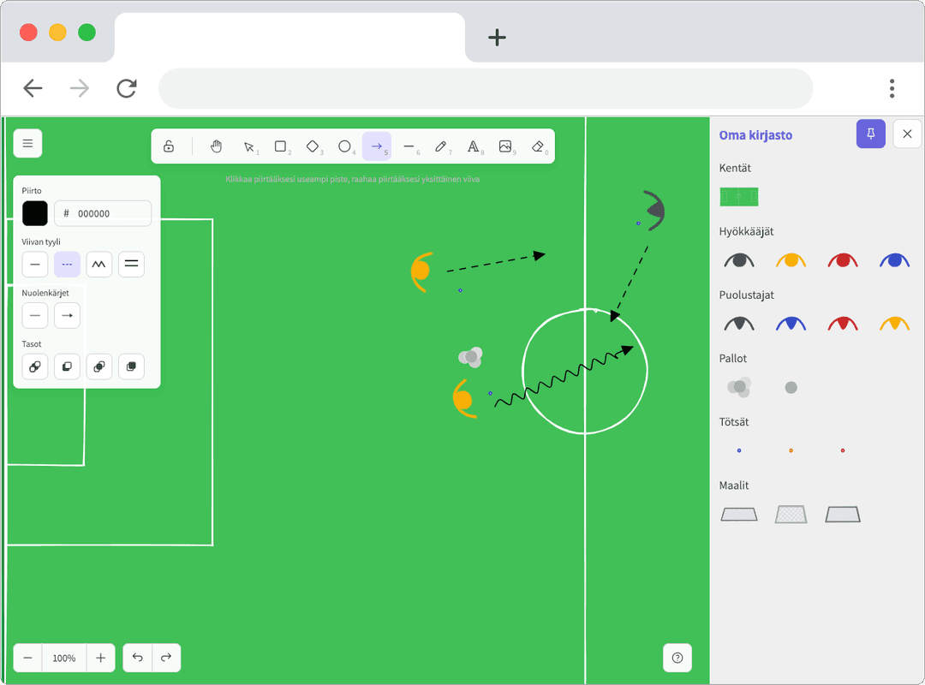Open the insert image tool
The image size is (925, 685).
(505, 146)
